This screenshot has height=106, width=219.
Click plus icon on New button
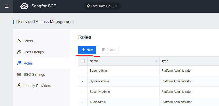[84, 50]
